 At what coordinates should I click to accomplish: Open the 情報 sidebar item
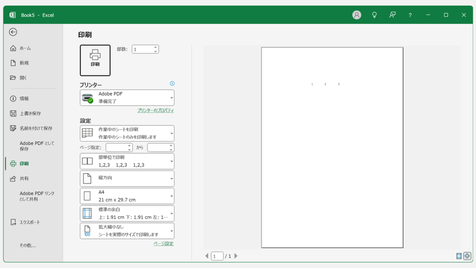click(x=24, y=99)
